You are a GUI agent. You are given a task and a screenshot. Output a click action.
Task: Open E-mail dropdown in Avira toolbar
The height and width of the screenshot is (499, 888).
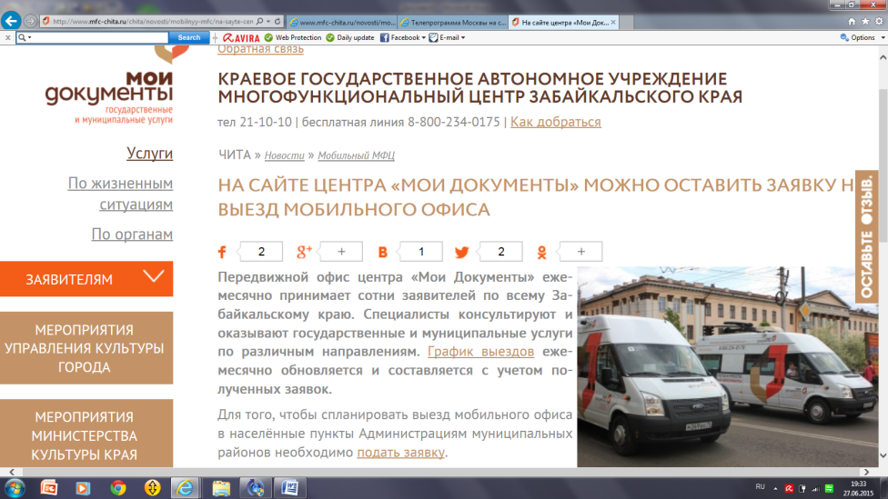coord(448,38)
